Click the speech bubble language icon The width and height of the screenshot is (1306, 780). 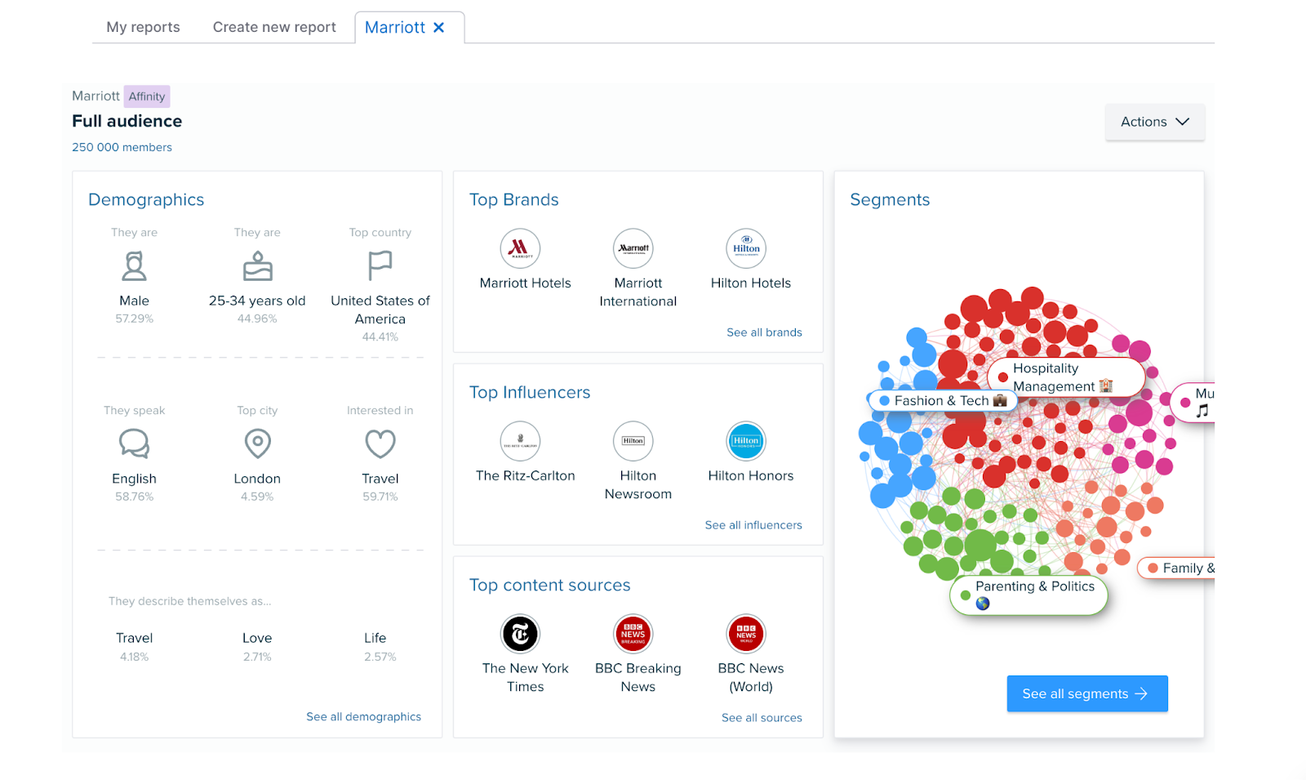[x=134, y=443]
